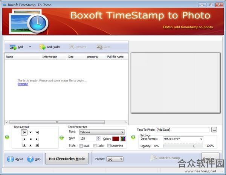Select center text layout position
Screen dimensions: 226x175
pos(31,139)
